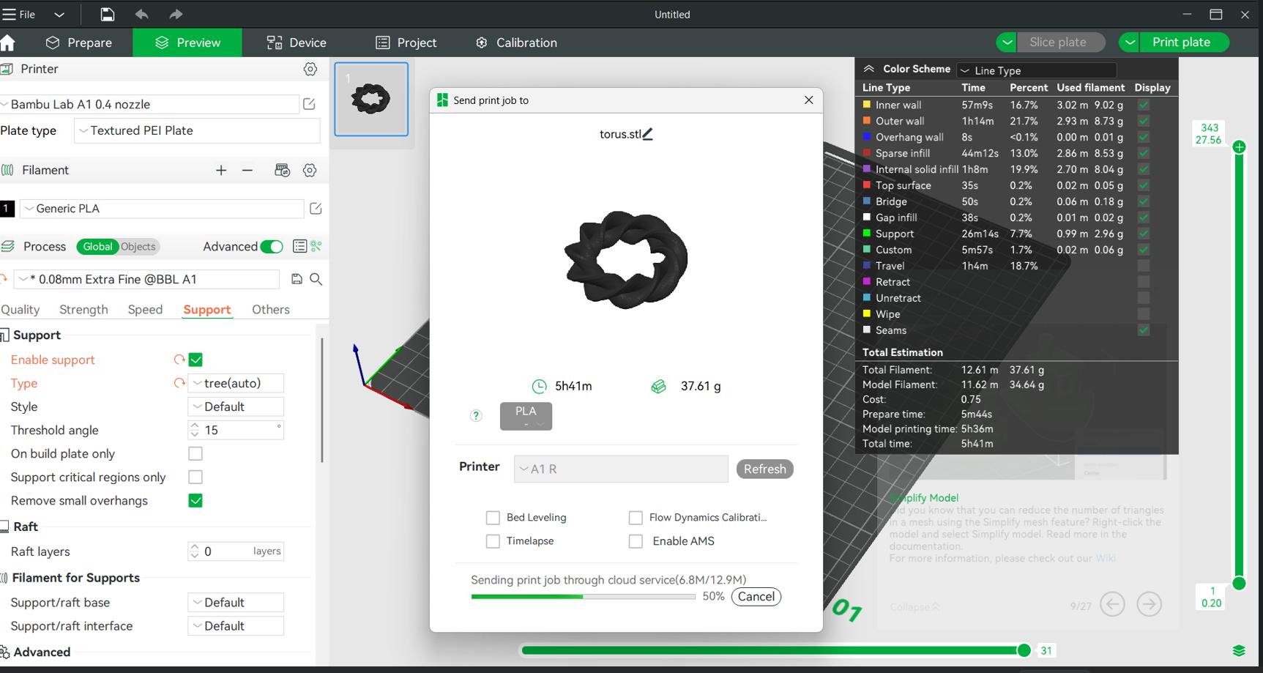Viewport: 1263px width, 673px height.
Task: Open support Type tree(auto) dropdown
Action: point(236,383)
